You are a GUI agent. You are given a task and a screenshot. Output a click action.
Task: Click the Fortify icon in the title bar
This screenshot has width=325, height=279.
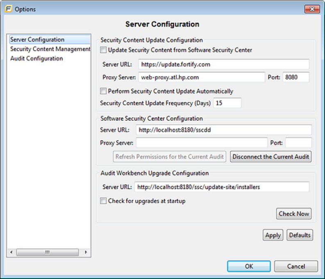[8, 9]
